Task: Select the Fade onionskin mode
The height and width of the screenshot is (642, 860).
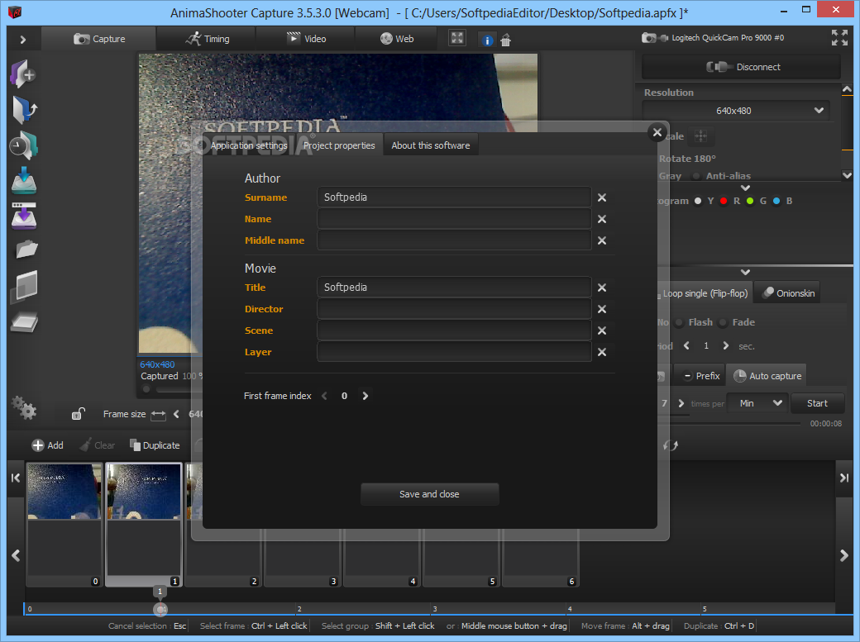Action: coord(723,322)
